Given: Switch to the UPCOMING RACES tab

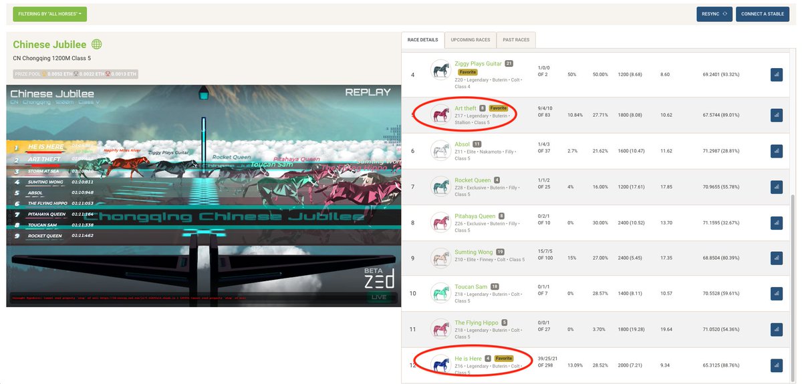Looking at the screenshot, I should [471, 40].
